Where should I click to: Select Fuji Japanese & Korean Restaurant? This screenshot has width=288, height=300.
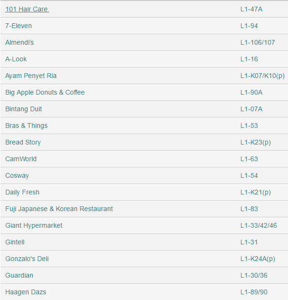point(59,209)
